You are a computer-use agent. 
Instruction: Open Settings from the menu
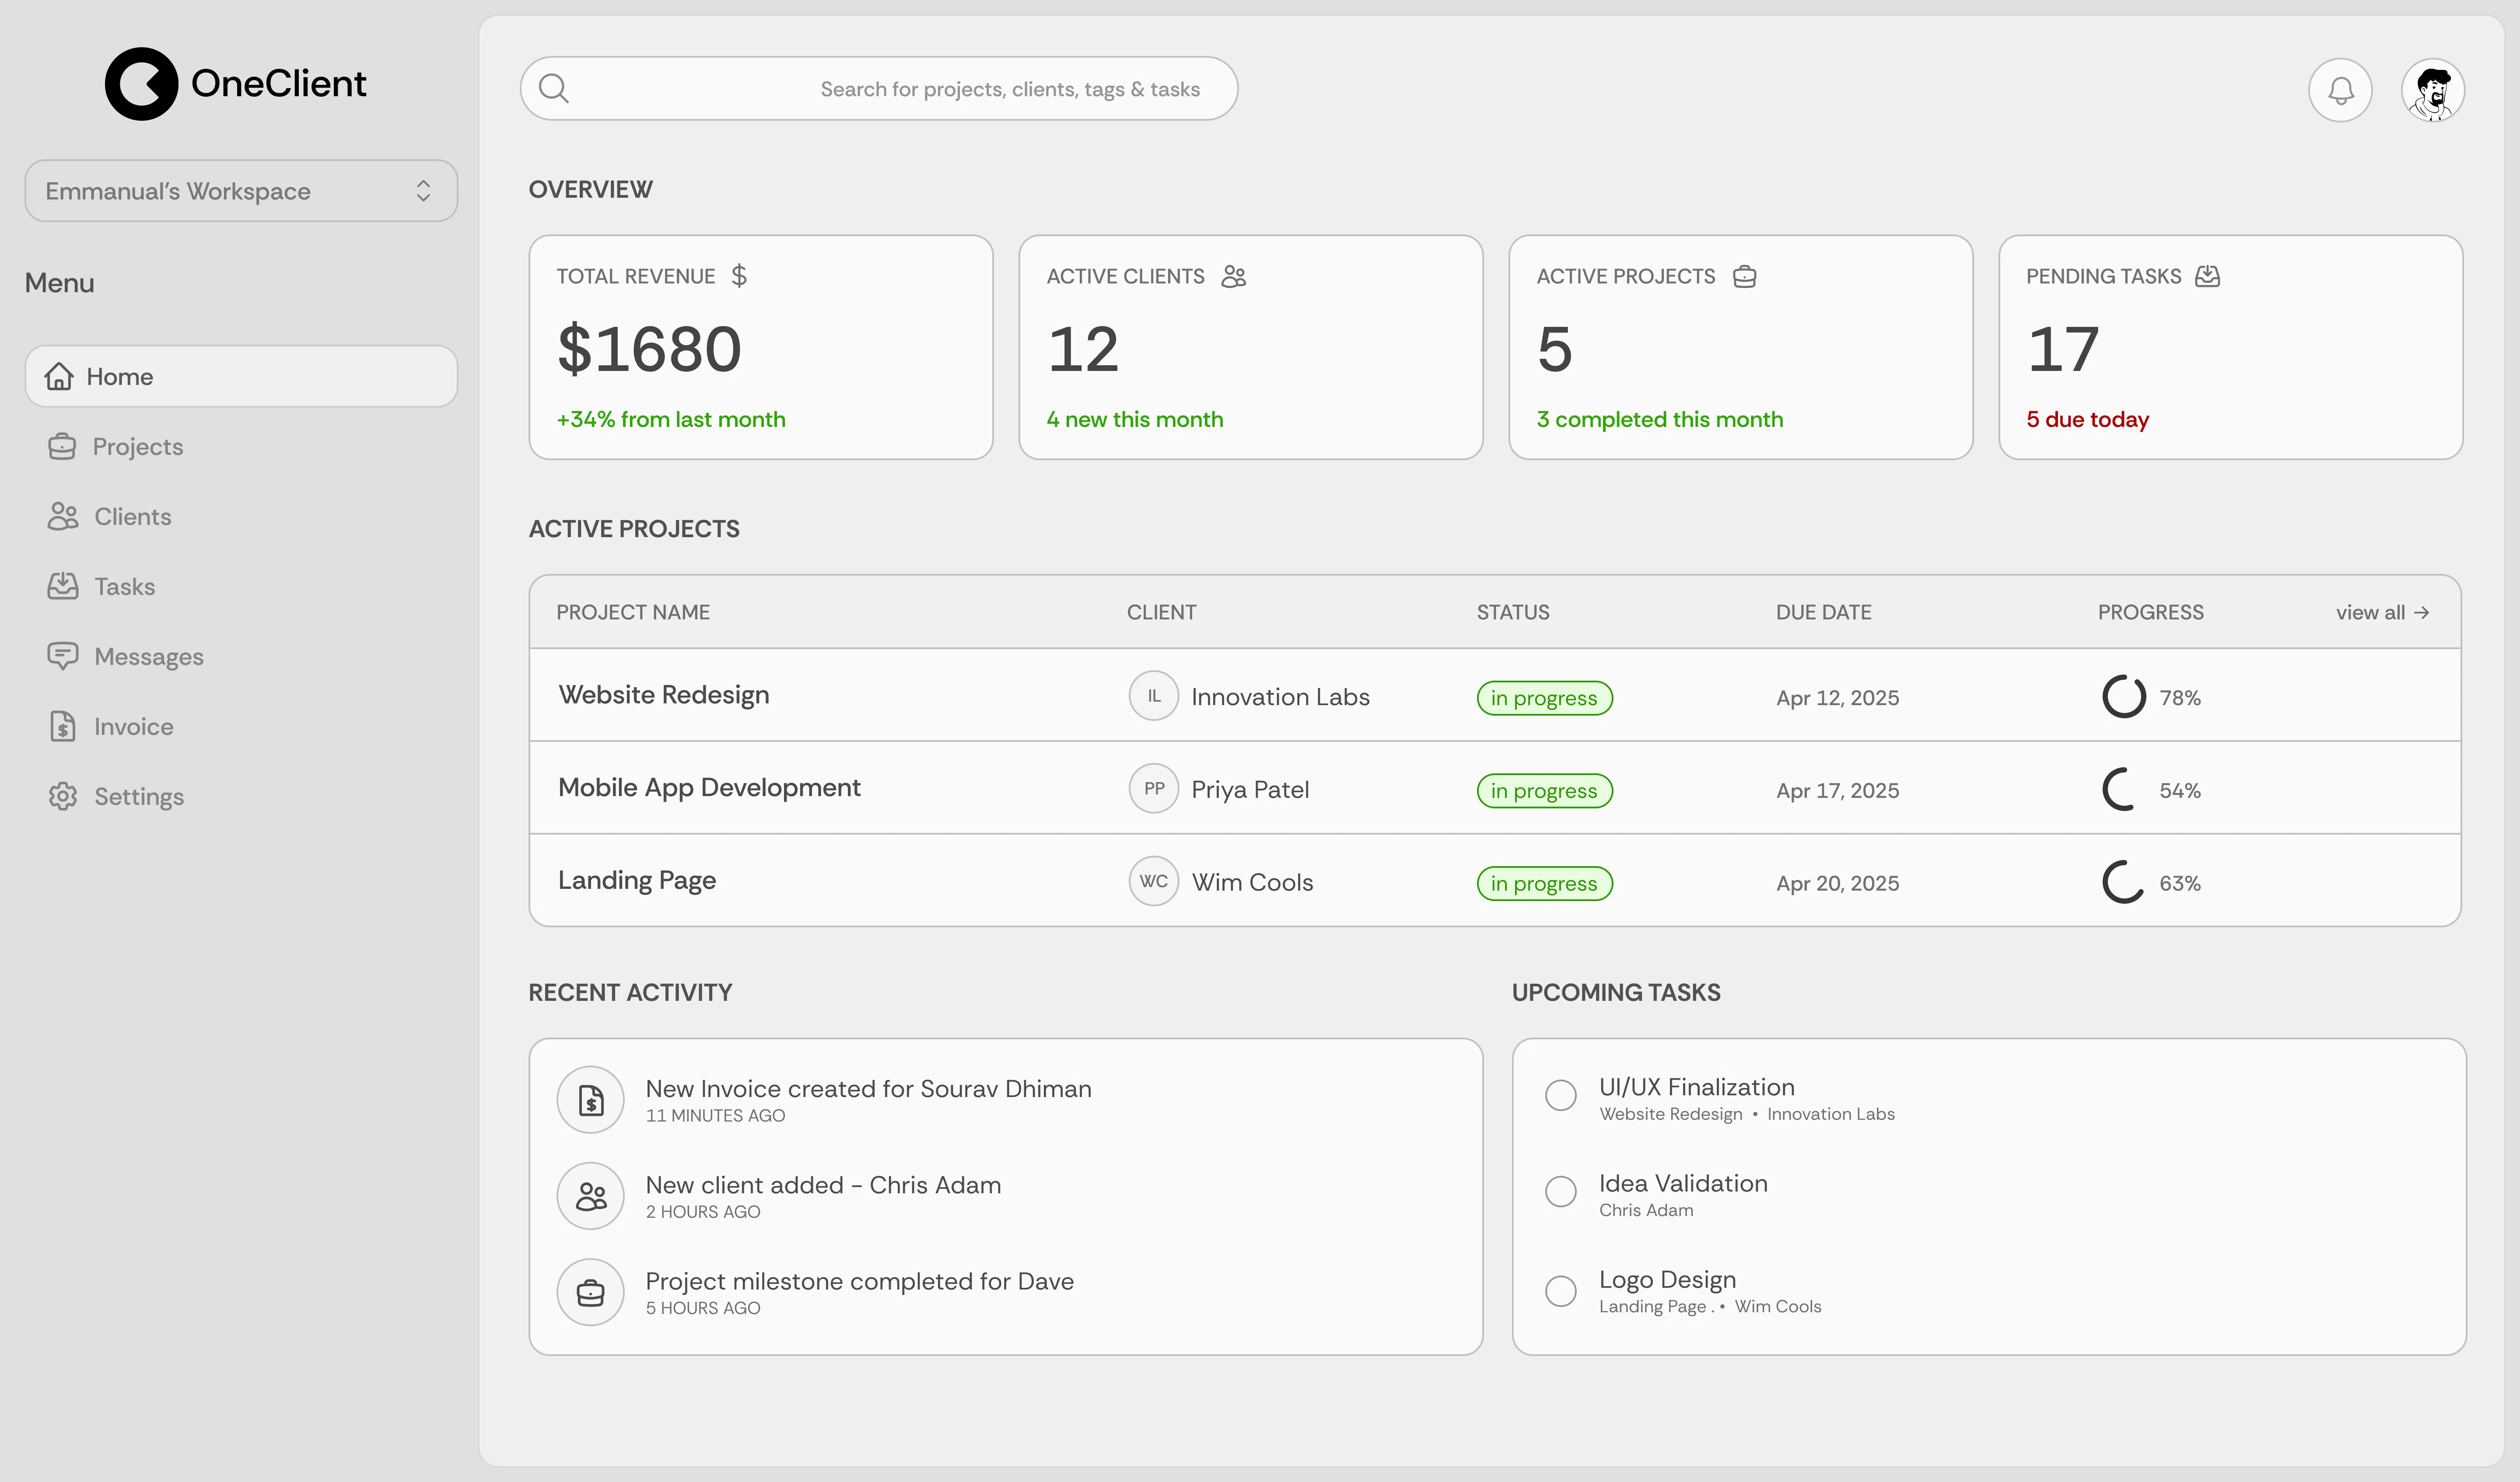139,796
